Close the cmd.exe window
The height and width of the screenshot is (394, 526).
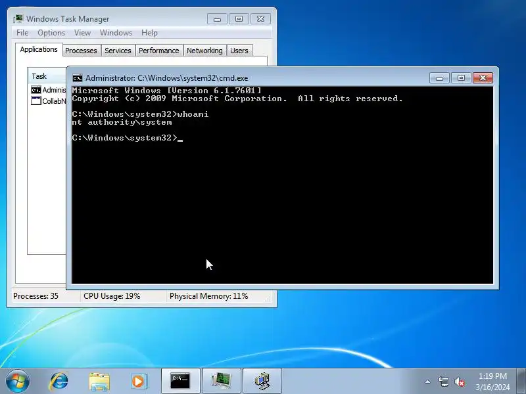483,78
